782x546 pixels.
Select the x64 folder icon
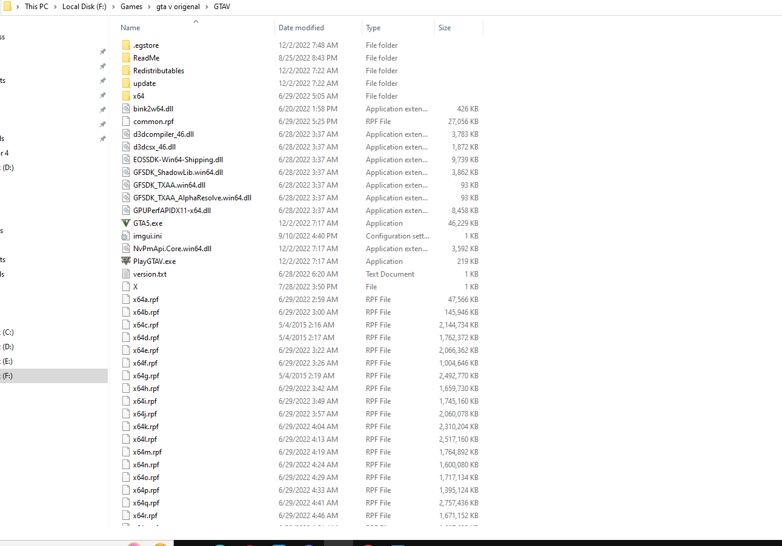pyautogui.click(x=126, y=96)
